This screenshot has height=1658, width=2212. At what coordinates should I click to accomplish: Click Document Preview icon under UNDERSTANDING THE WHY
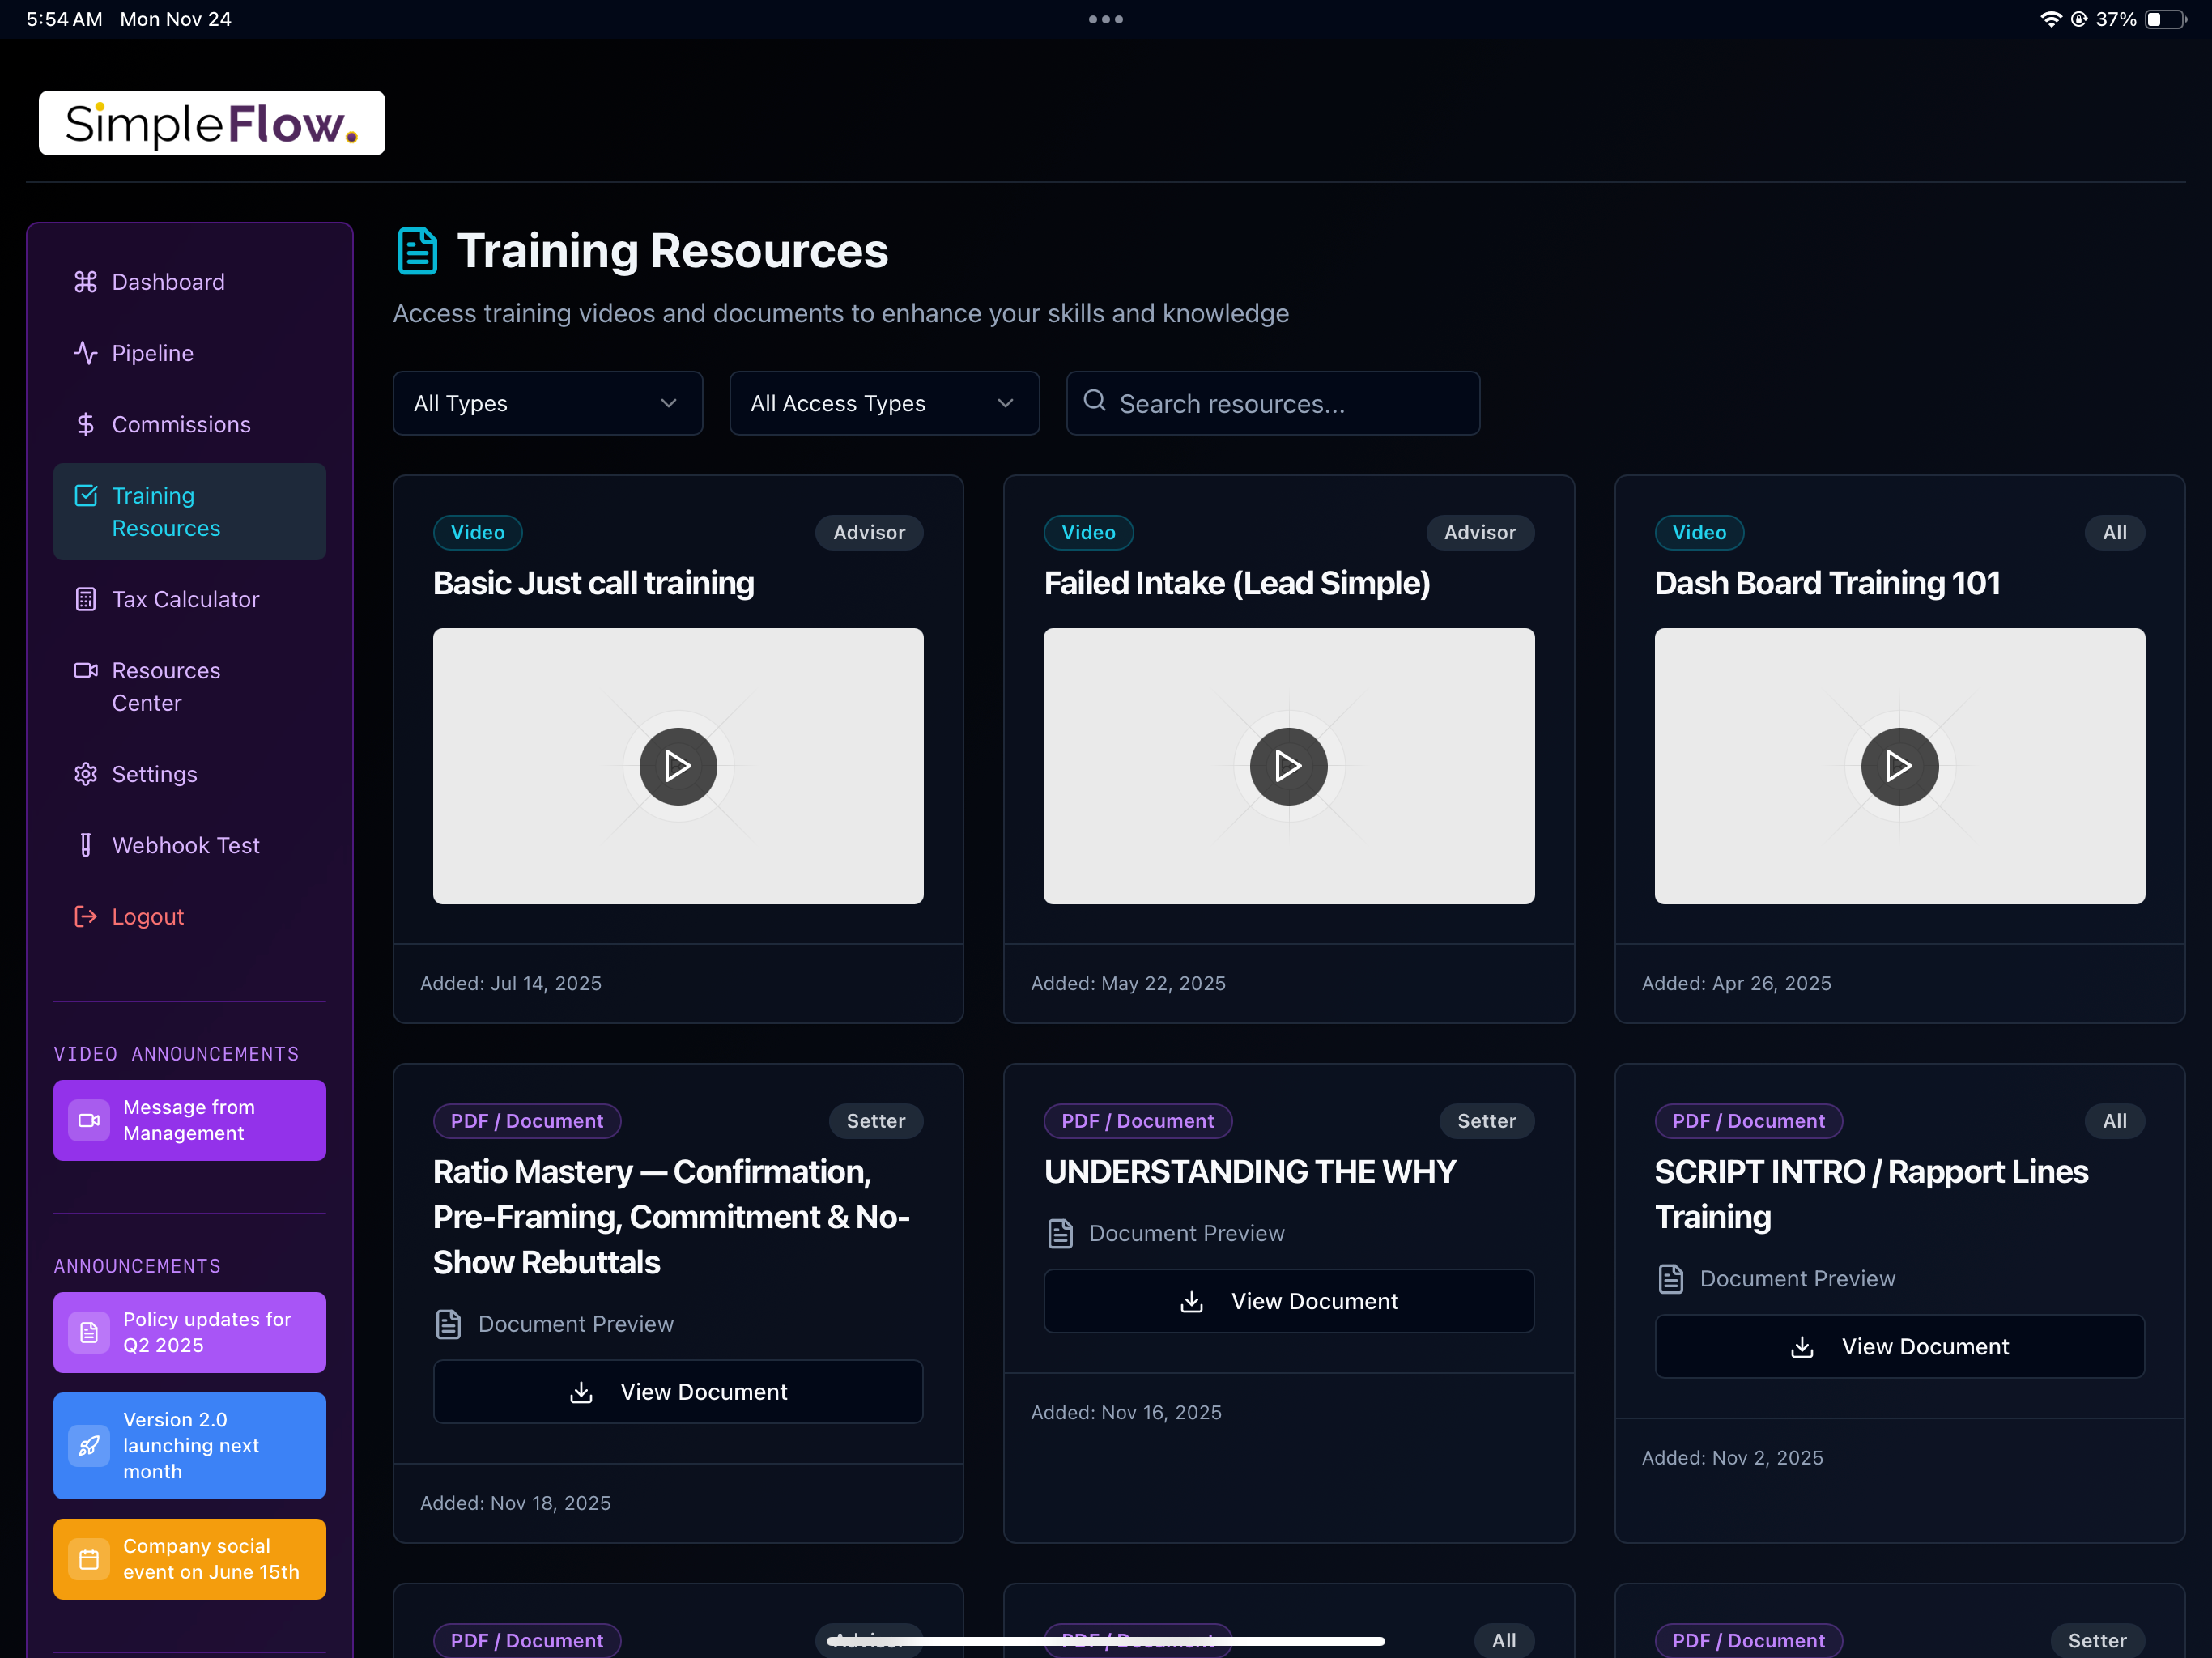(x=1060, y=1233)
